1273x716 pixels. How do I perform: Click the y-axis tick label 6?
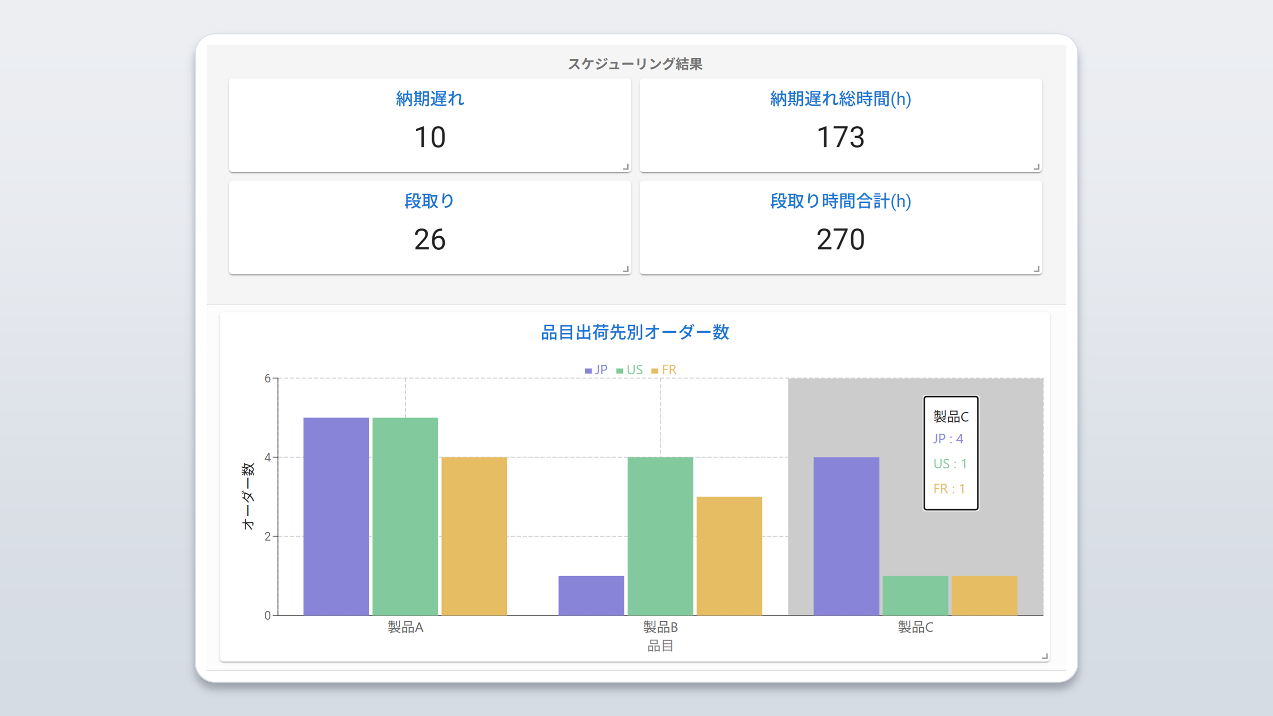[267, 379]
